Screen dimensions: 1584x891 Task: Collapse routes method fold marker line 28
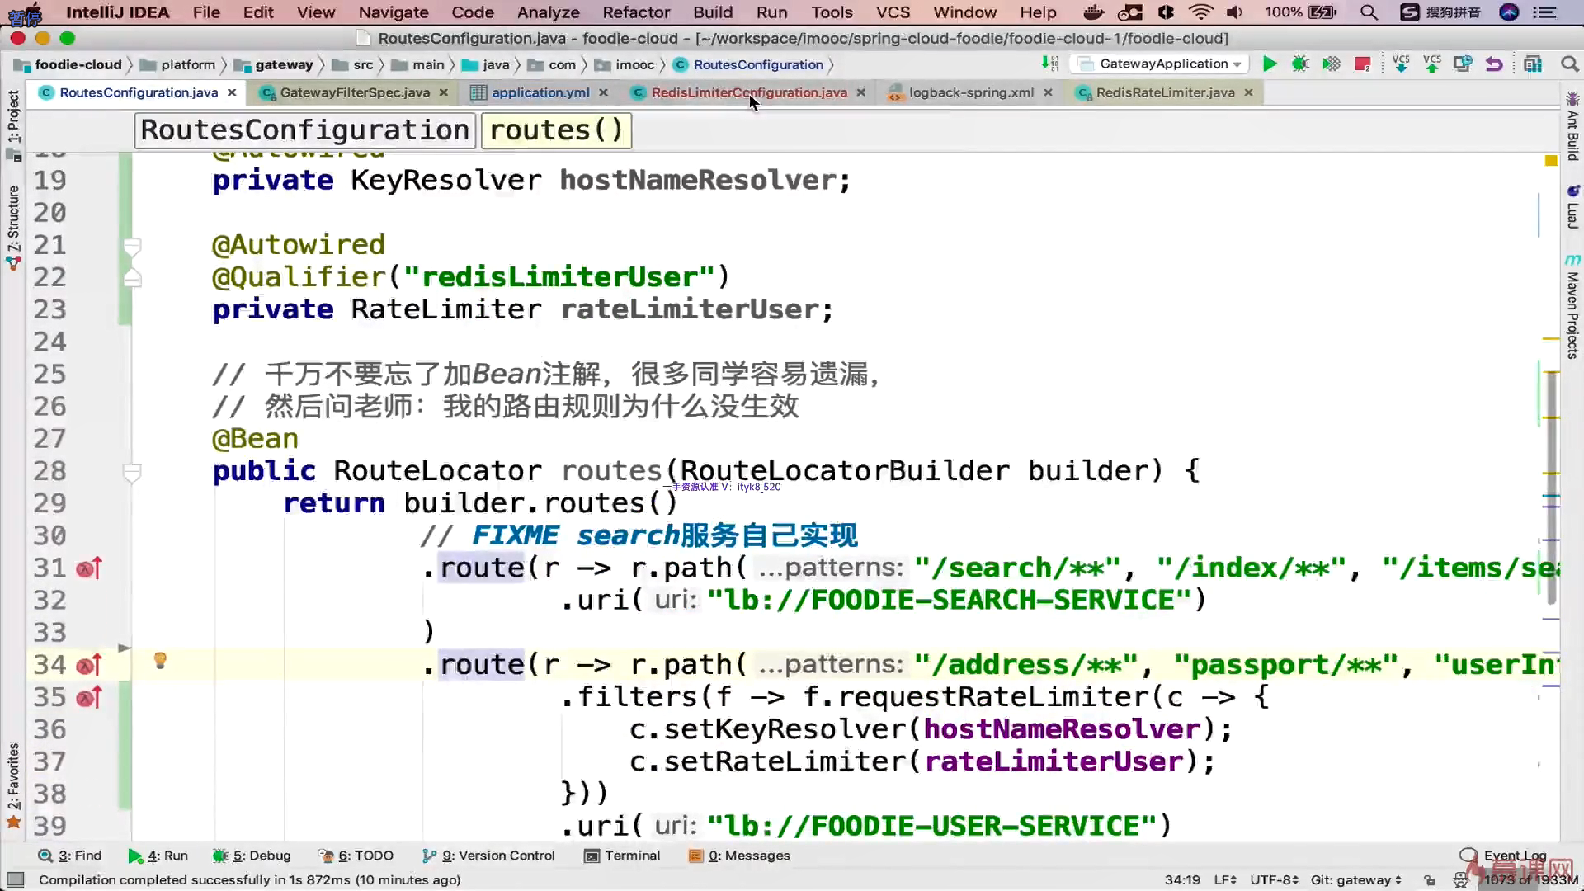[x=131, y=472]
